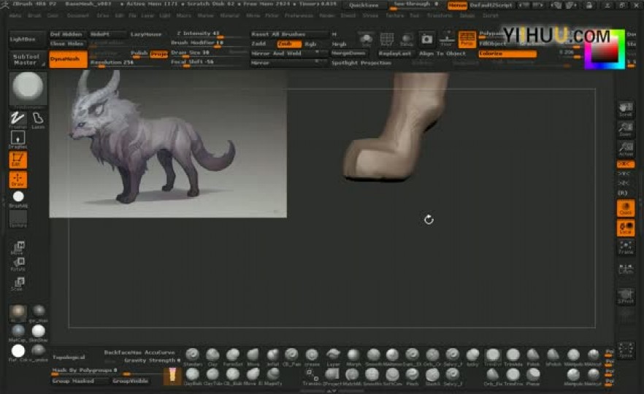Click the QuickSave button

[364, 5]
